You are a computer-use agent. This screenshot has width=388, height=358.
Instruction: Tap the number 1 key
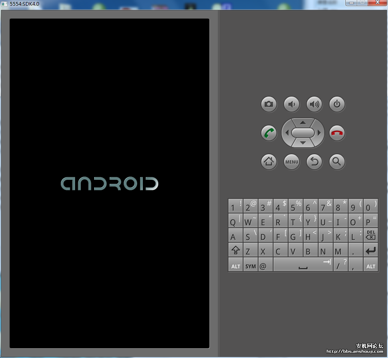235,206
